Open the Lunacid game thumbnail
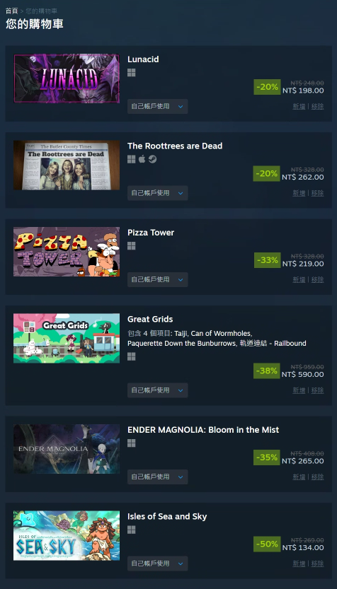This screenshot has width=337, height=589. pyautogui.click(x=67, y=78)
